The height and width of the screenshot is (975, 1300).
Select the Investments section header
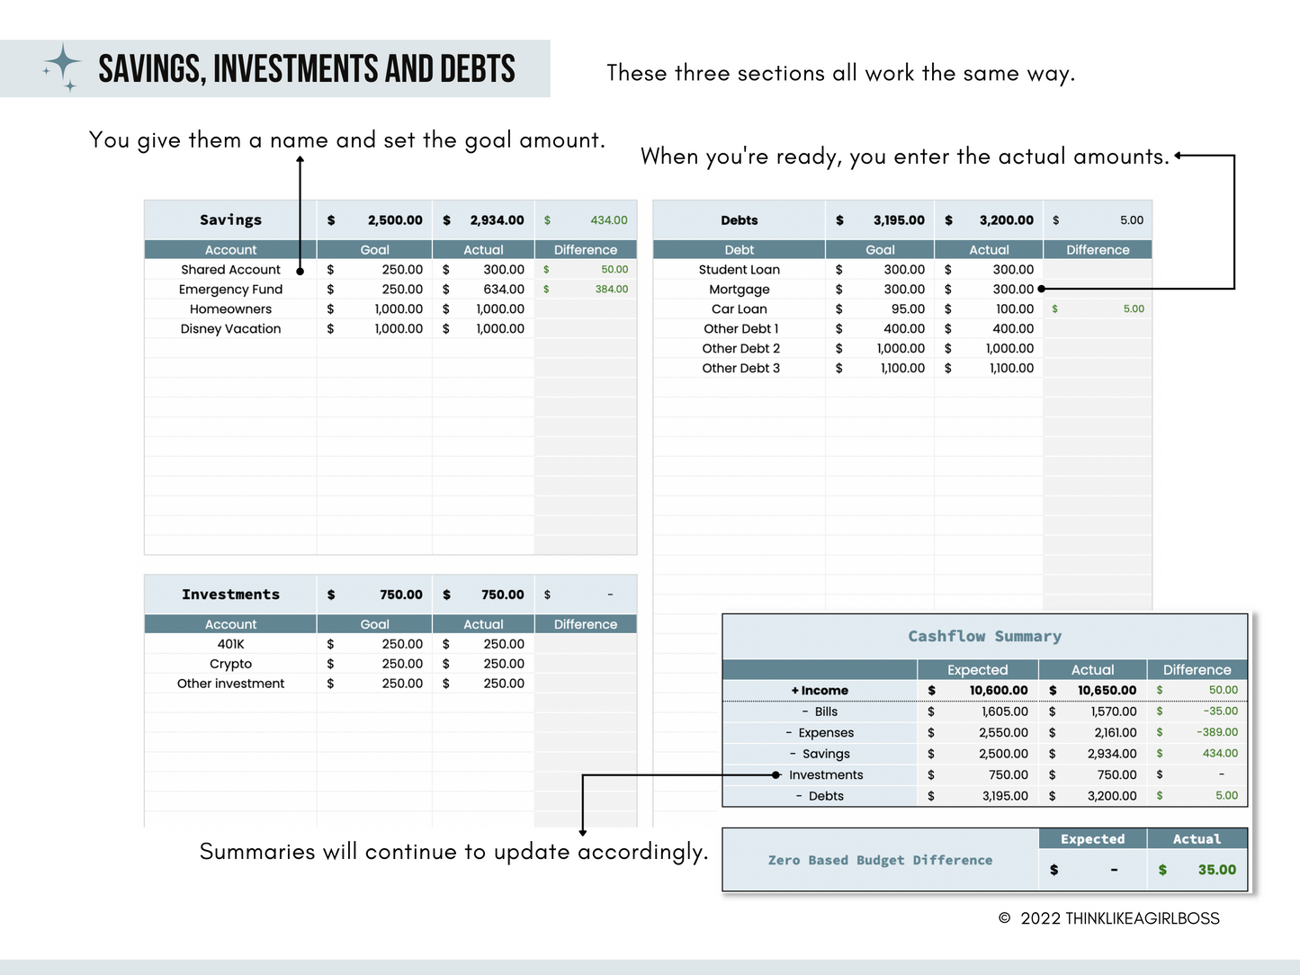point(230,594)
